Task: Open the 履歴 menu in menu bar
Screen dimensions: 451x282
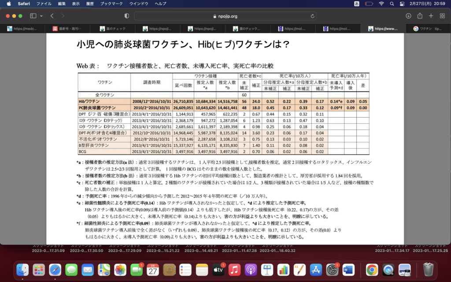Action: [89, 4]
